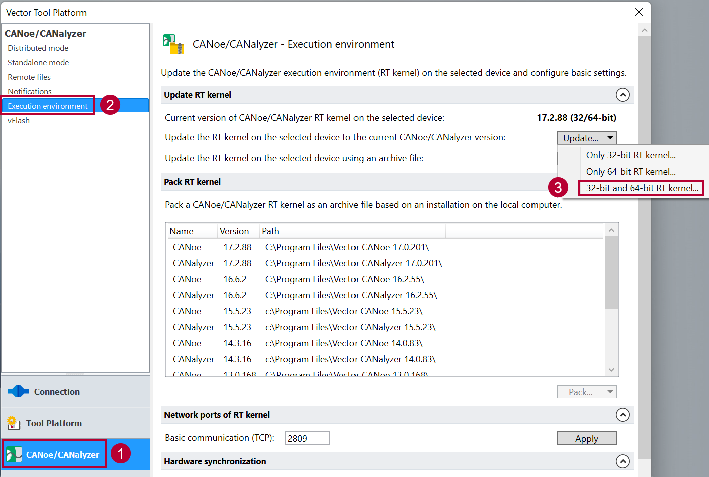Go to Remote files page
The image size is (709, 477).
pos(29,77)
